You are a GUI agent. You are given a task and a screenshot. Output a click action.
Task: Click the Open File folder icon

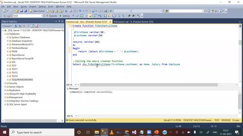coord(17,11)
